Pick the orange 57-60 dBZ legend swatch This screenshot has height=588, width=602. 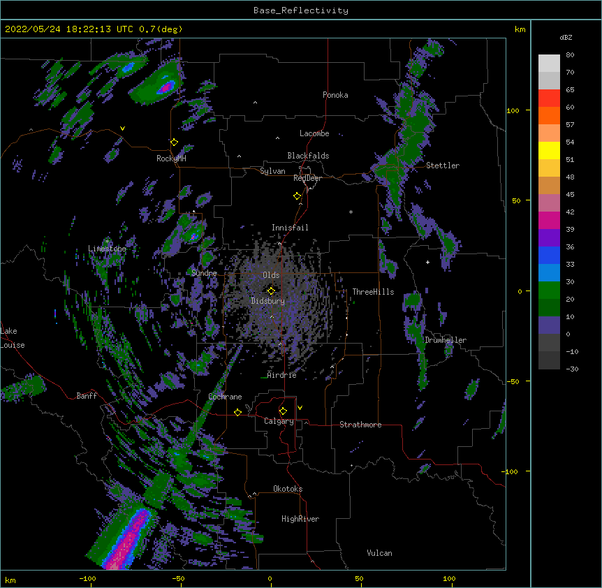pos(549,115)
